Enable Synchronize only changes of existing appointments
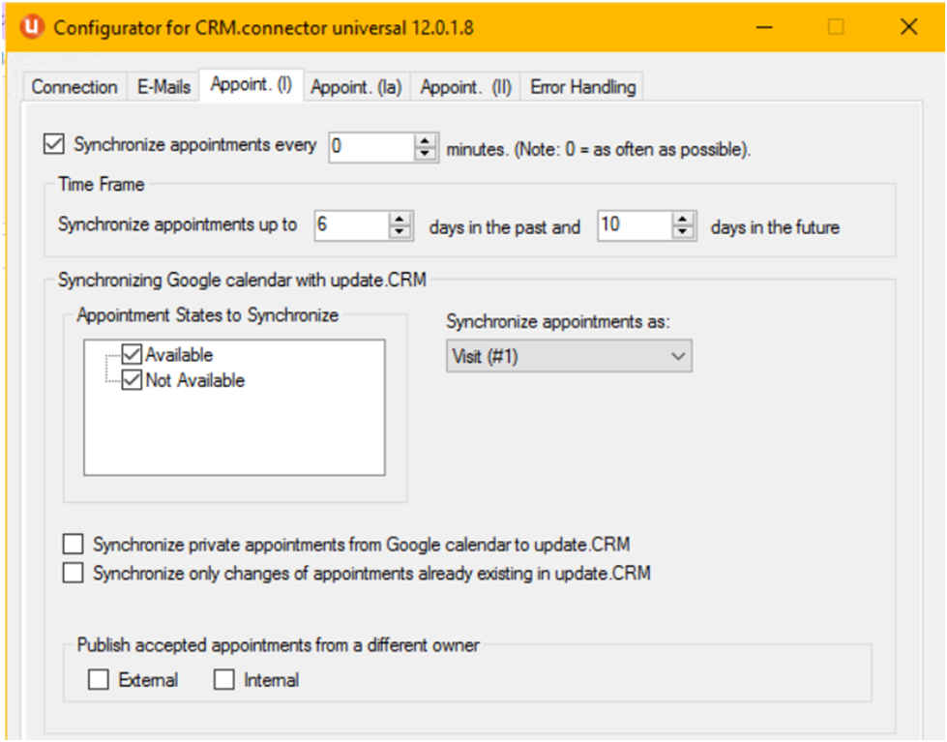The width and height of the screenshot is (947, 742). [74, 572]
